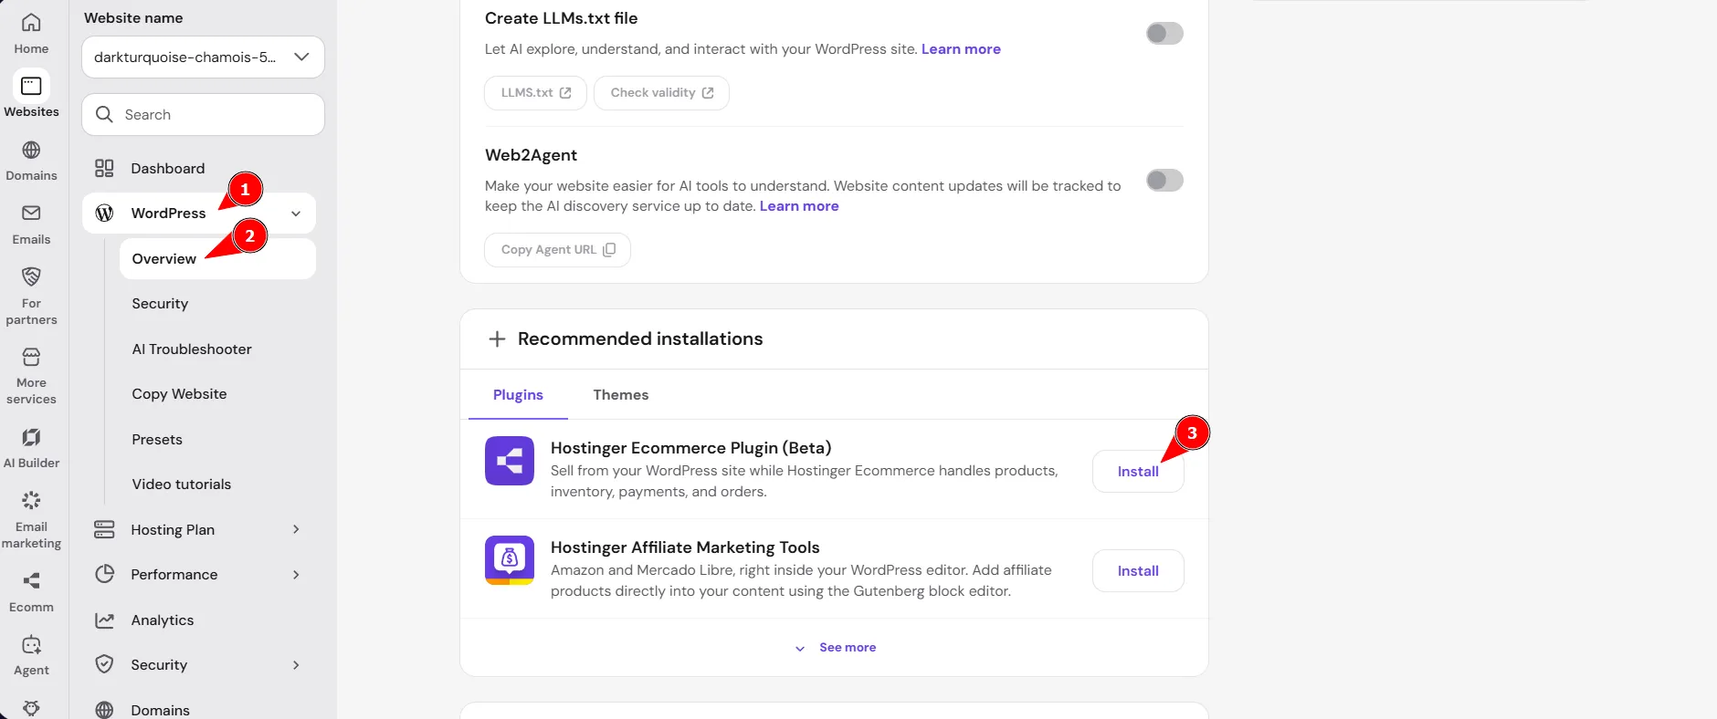Expand the Hosting Plan menu

pyautogui.click(x=198, y=529)
